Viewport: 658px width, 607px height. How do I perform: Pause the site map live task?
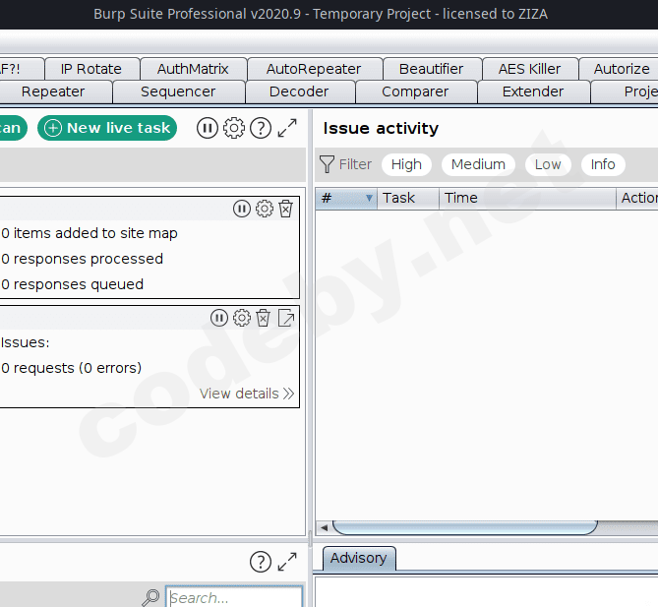click(x=242, y=209)
